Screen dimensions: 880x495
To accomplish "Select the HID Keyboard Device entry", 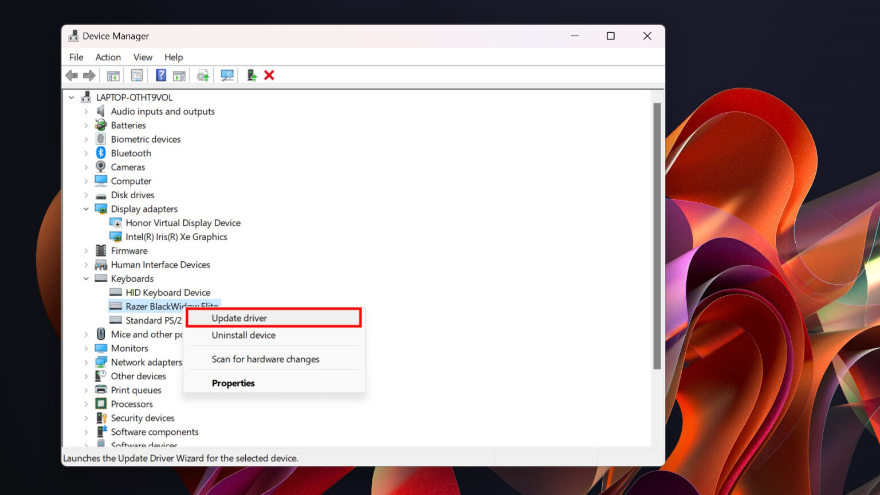I will point(168,292).
